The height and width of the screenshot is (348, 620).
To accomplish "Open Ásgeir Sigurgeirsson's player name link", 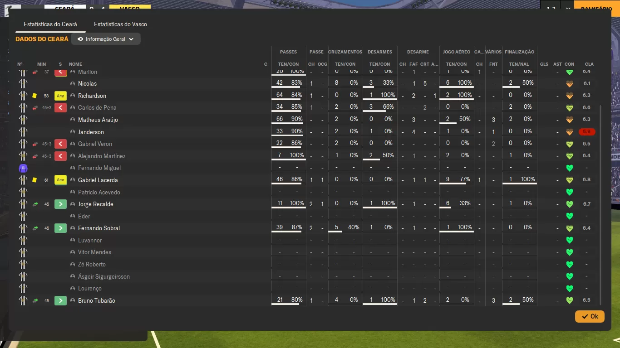I will point(104,276).
